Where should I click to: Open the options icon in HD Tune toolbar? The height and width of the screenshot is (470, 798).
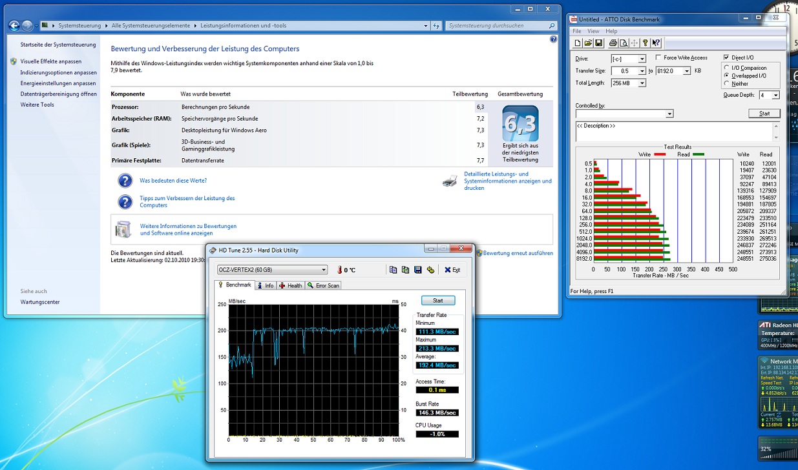click(x=431, y=270)
